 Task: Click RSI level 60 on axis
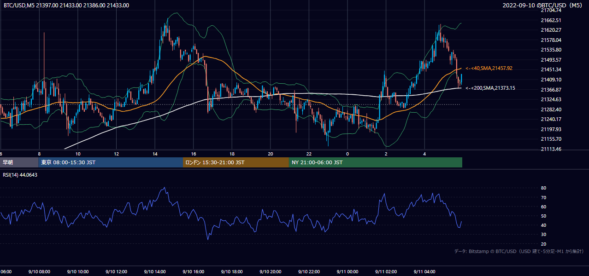[x=543, y=207]
